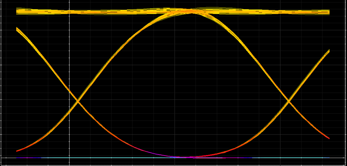Click the vertical white cursor line

pos(70,83)
